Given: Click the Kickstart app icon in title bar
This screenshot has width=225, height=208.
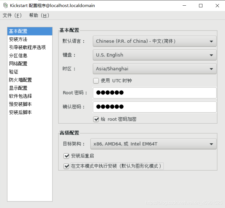Looking at the screenshot, I should pos(6,6).
